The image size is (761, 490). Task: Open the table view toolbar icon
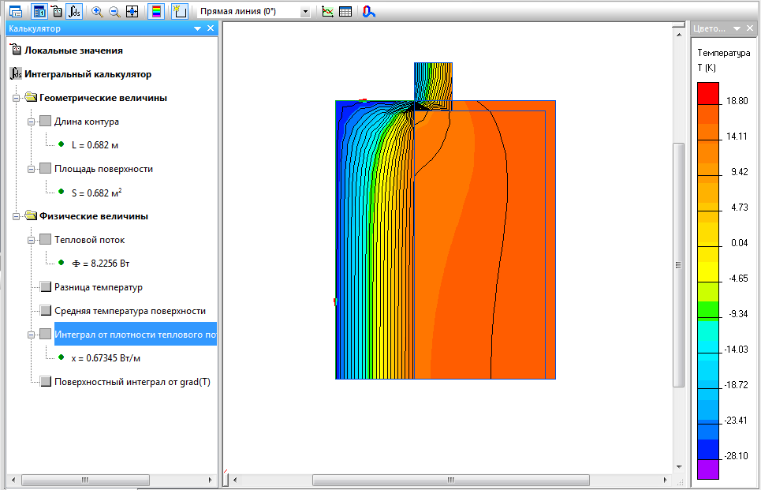click(x=345, y=12)
